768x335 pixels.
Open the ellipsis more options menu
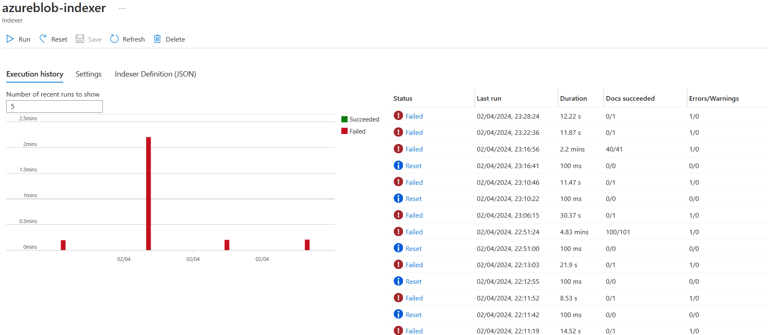122,8
